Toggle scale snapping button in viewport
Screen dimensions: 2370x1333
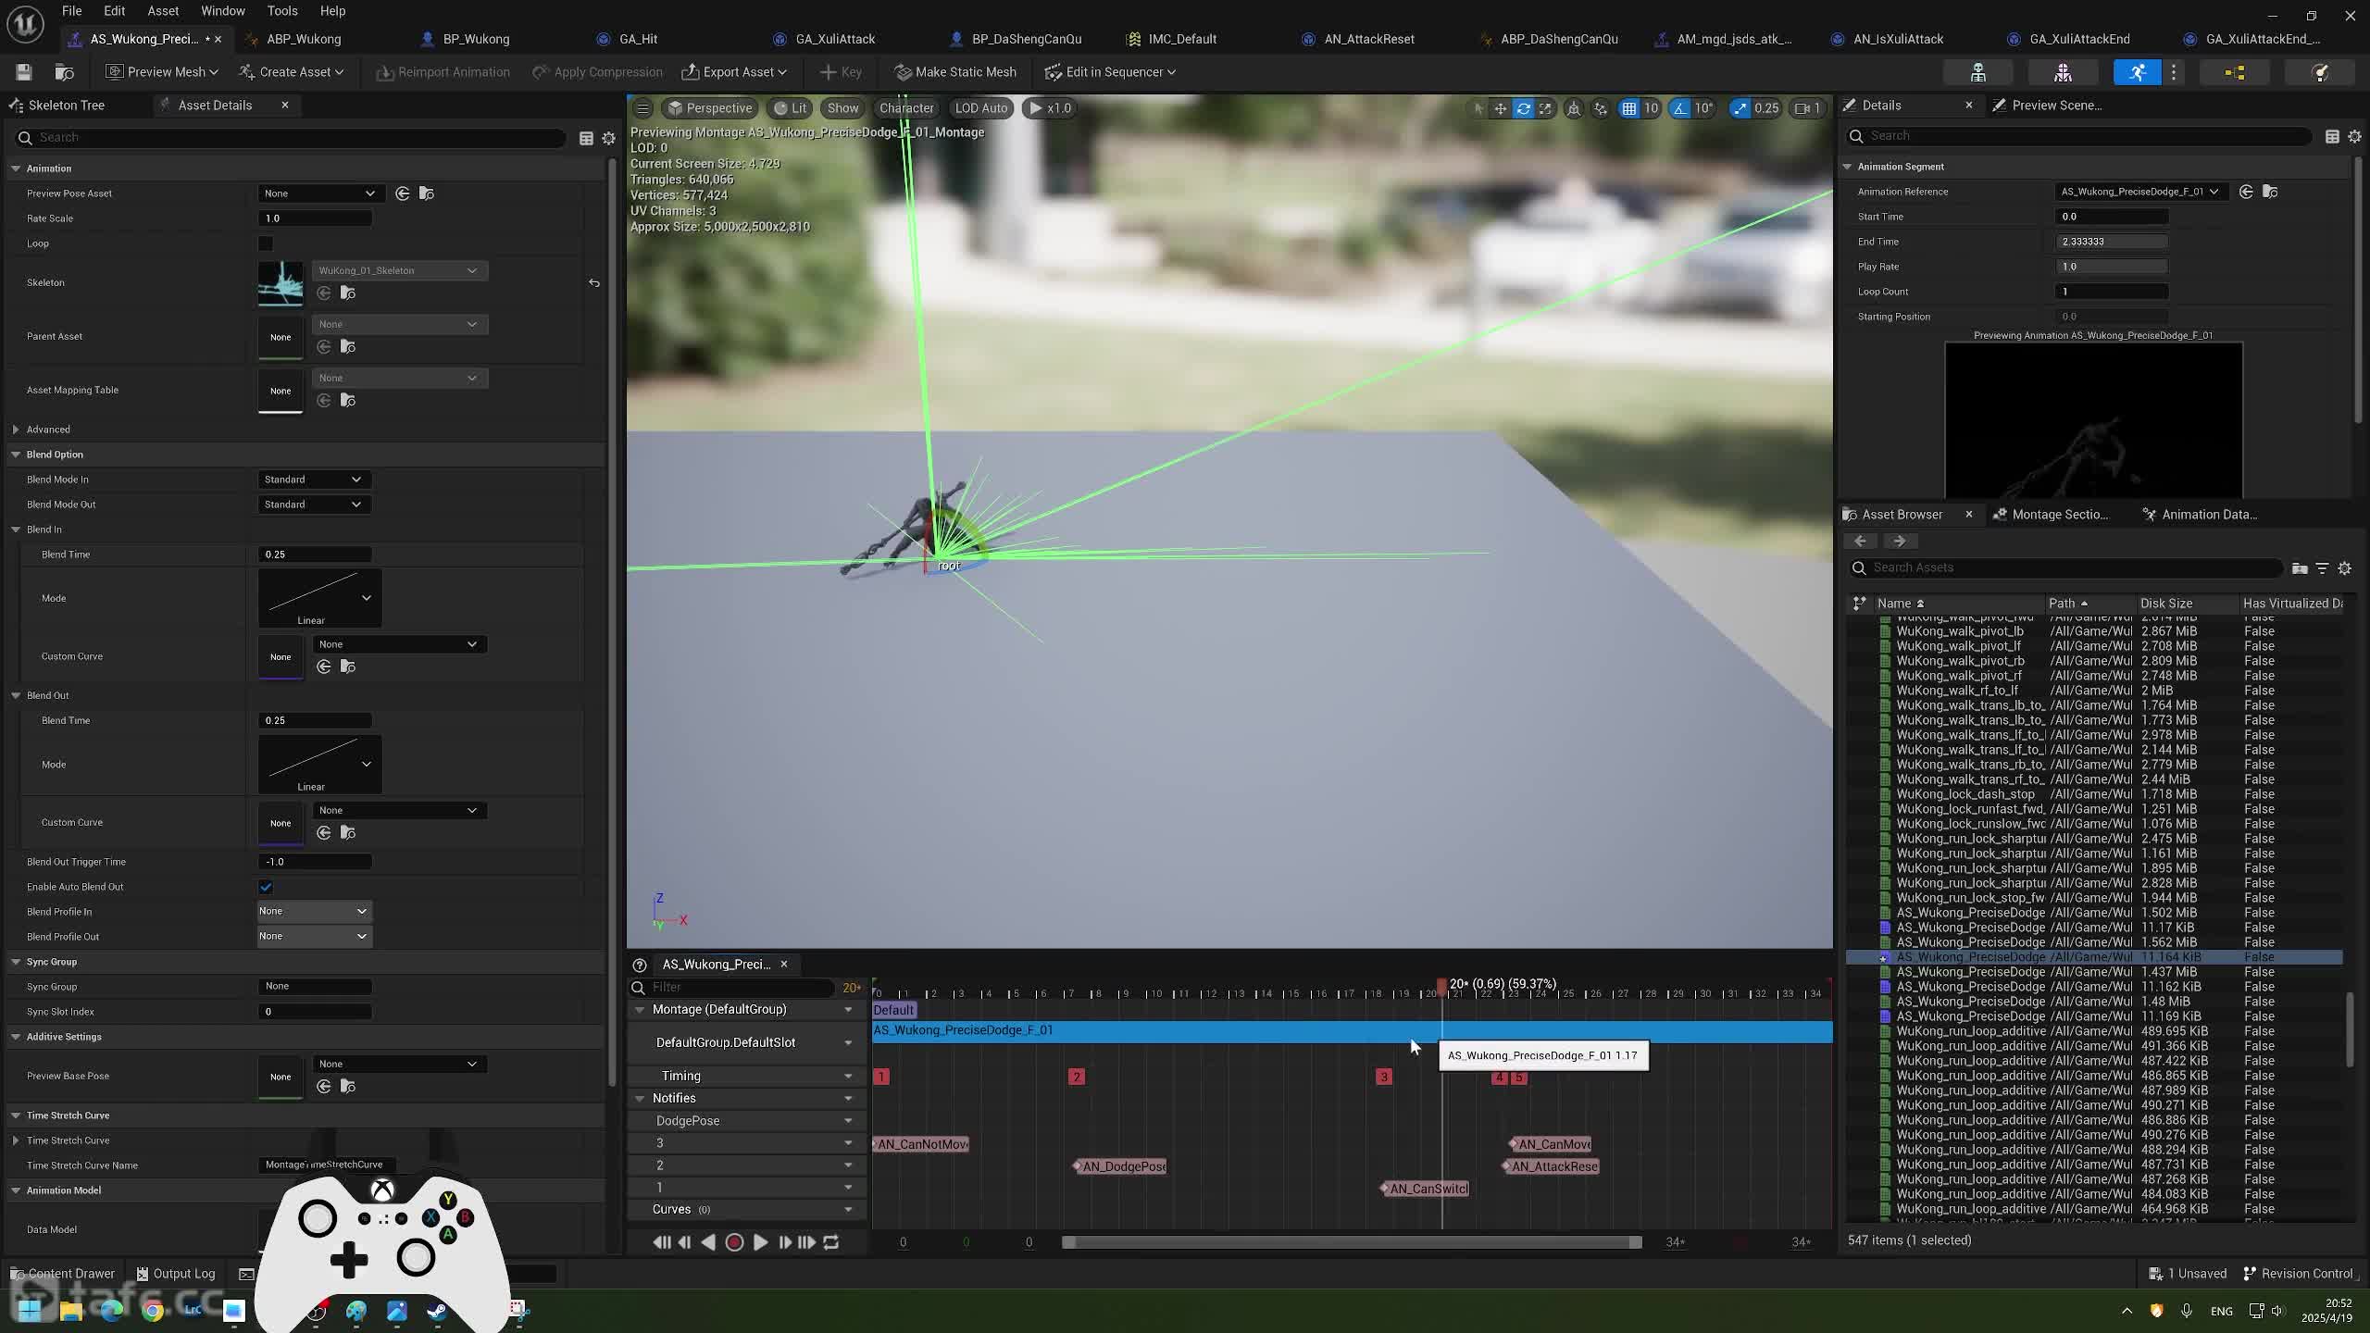click(1740, 108)
